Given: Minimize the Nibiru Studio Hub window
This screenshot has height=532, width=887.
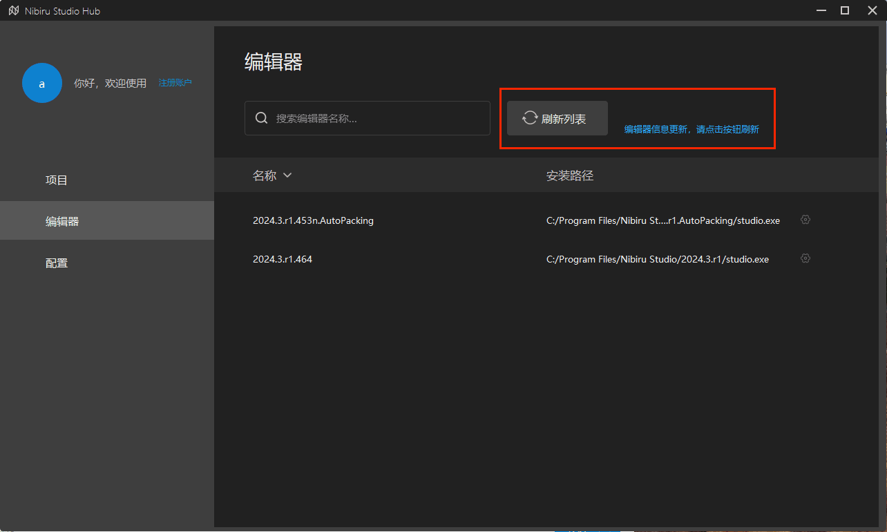Looking at the screenshot, I should pyautogui.click(x=821, y=10).
